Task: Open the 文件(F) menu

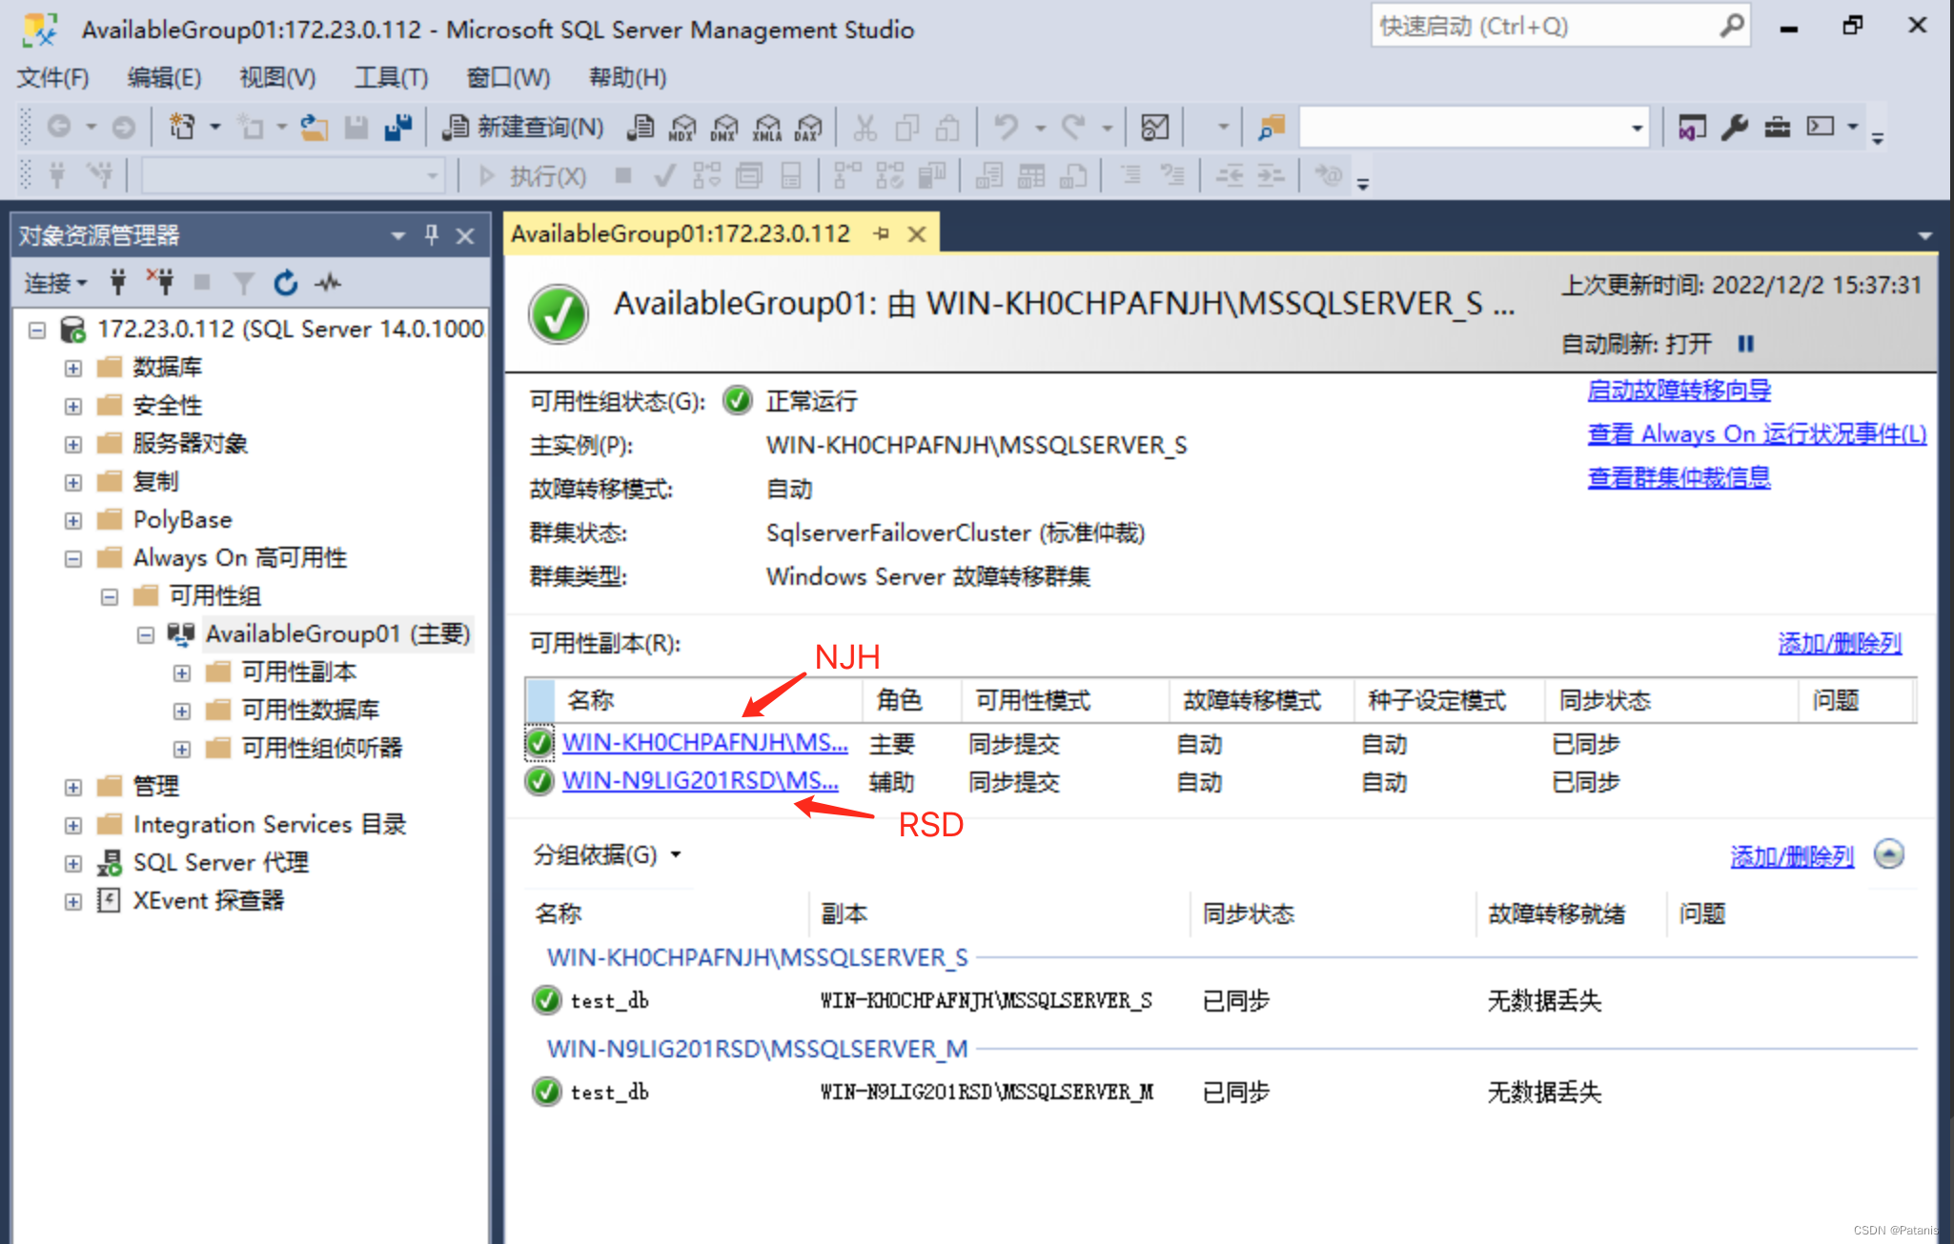Action: click(x=52, y=77)
